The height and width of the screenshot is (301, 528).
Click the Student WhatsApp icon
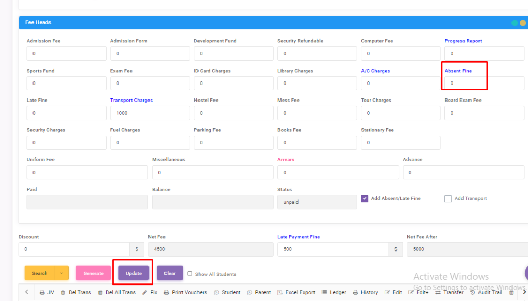click(x=217, y=292)
